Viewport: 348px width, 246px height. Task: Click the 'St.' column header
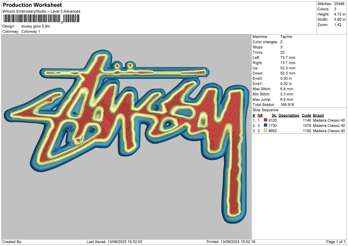click(274, 115)
